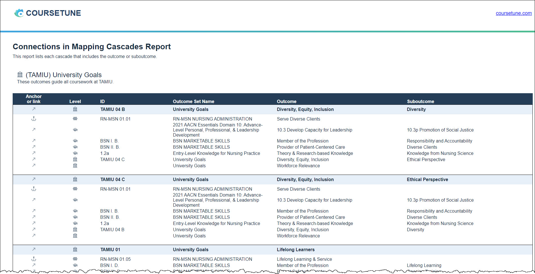Click the anchor icon in first RN-MSN 01.01 row
This screenshot has height=274, width=535.
(x=34, y=119)
